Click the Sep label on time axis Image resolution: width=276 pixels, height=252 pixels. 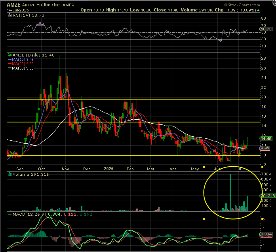(20, 169)
